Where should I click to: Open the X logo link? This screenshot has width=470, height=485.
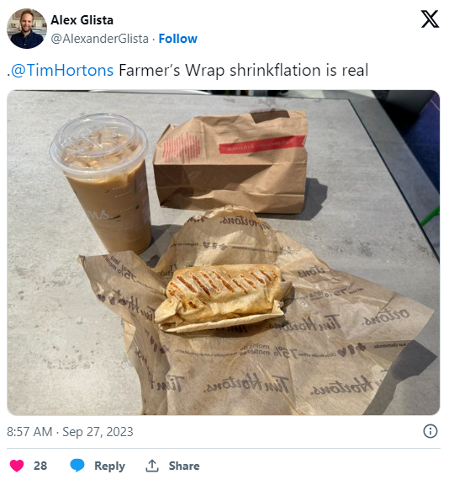click(x=430, y=19)
